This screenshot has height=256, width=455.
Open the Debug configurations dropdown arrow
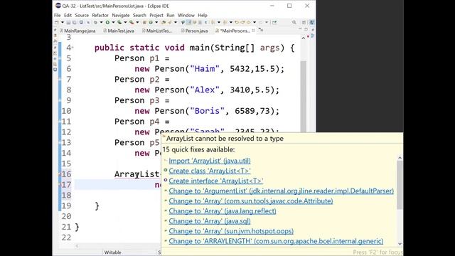click(101, 22)
